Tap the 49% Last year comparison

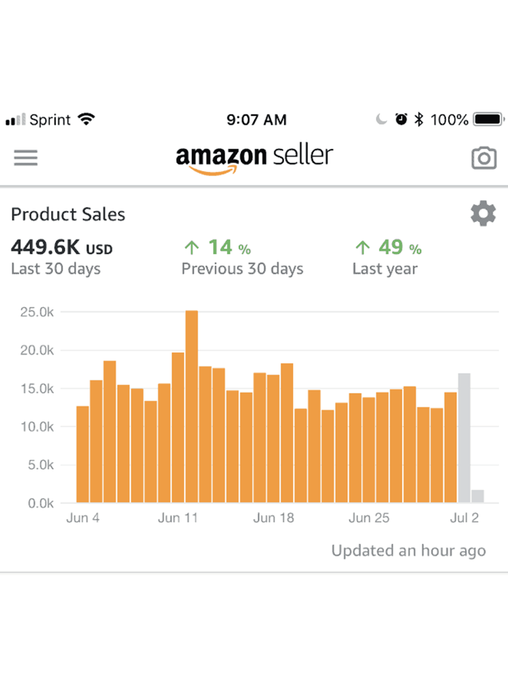[x=386, y=257]
